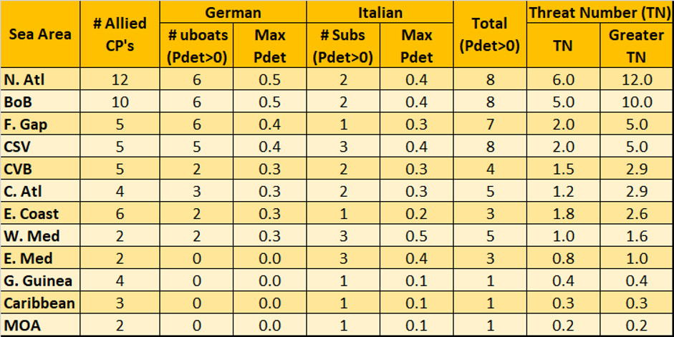Click the "Sea Area" header cell
The width and height of the screenshot is (674, 337).
click(x=40, y=34)
